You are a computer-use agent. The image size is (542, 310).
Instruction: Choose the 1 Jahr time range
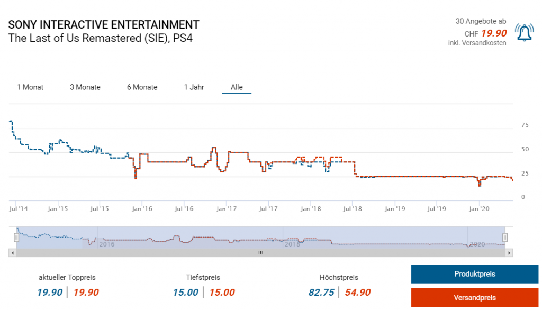pyautogui.click(x=194, y=87)
